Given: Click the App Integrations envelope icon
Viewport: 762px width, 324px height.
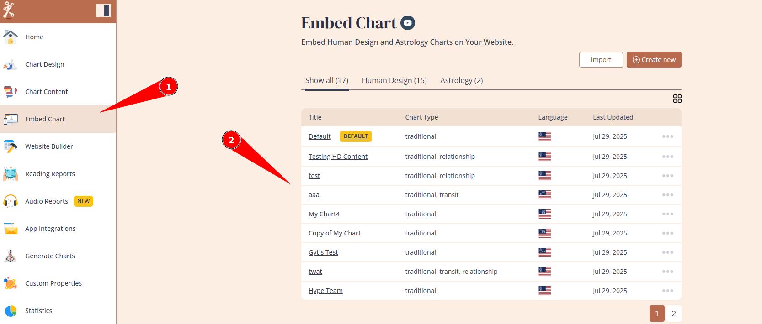Looking at the screenshot, I should tap(11, 229).
